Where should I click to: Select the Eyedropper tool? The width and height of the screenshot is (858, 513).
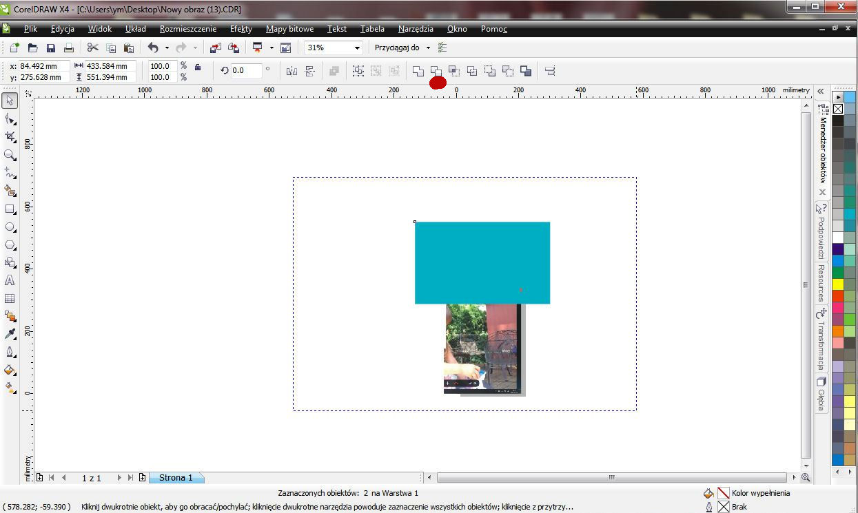coord(10,335)
